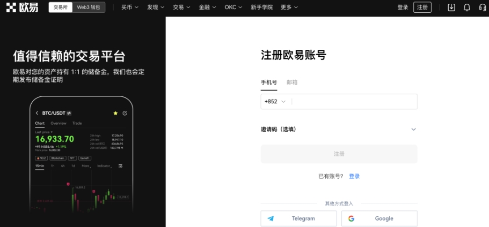489x227 pixels.
Task: Click the Telegram paper-plane icon
Action: click(271, 218)
